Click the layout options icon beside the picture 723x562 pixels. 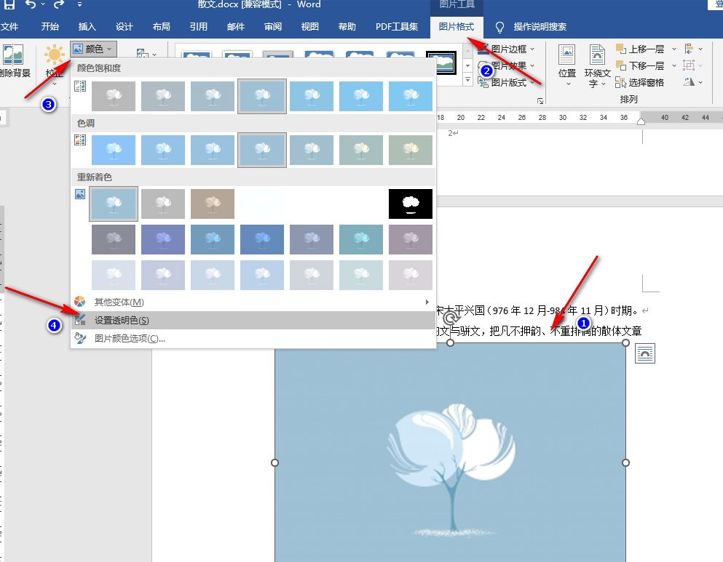pyautogui.click(x=645, y=354)
